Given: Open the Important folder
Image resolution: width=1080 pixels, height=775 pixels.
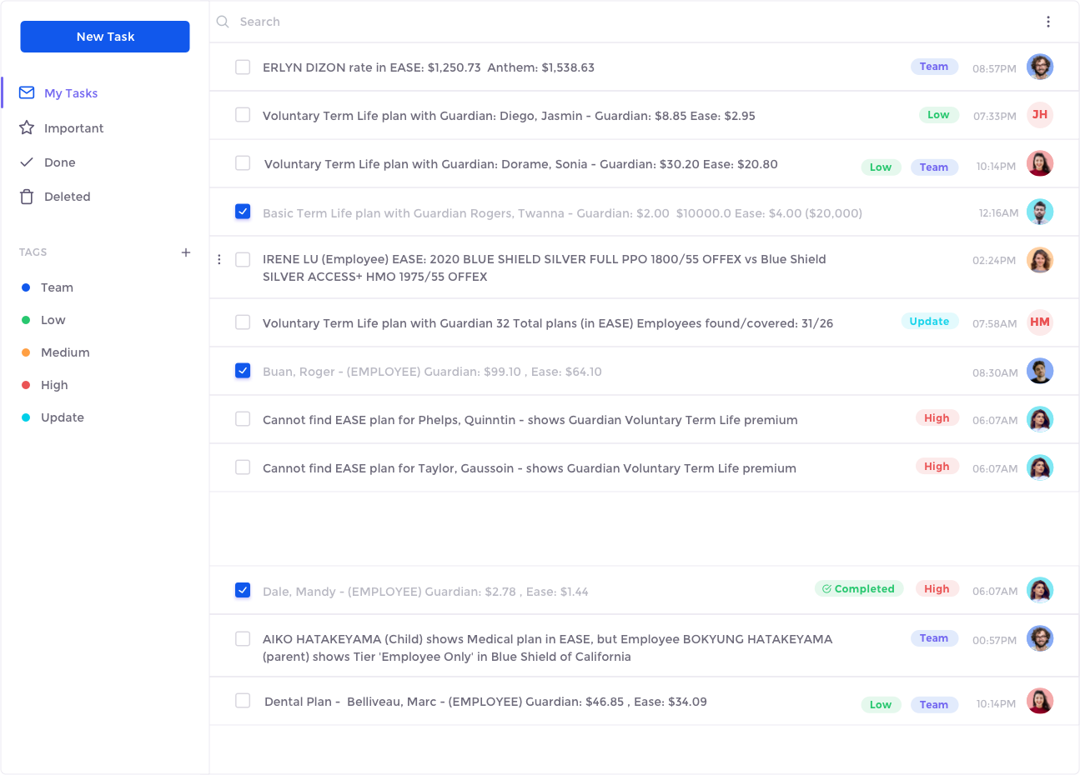Looking at the screenshot, I should click(x=73, y=128).
